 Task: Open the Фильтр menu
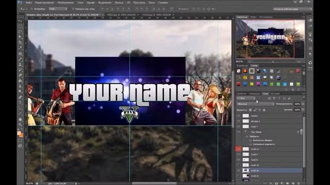point(119,3)
